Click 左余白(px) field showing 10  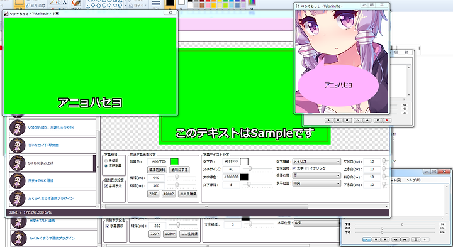point(372,162)
